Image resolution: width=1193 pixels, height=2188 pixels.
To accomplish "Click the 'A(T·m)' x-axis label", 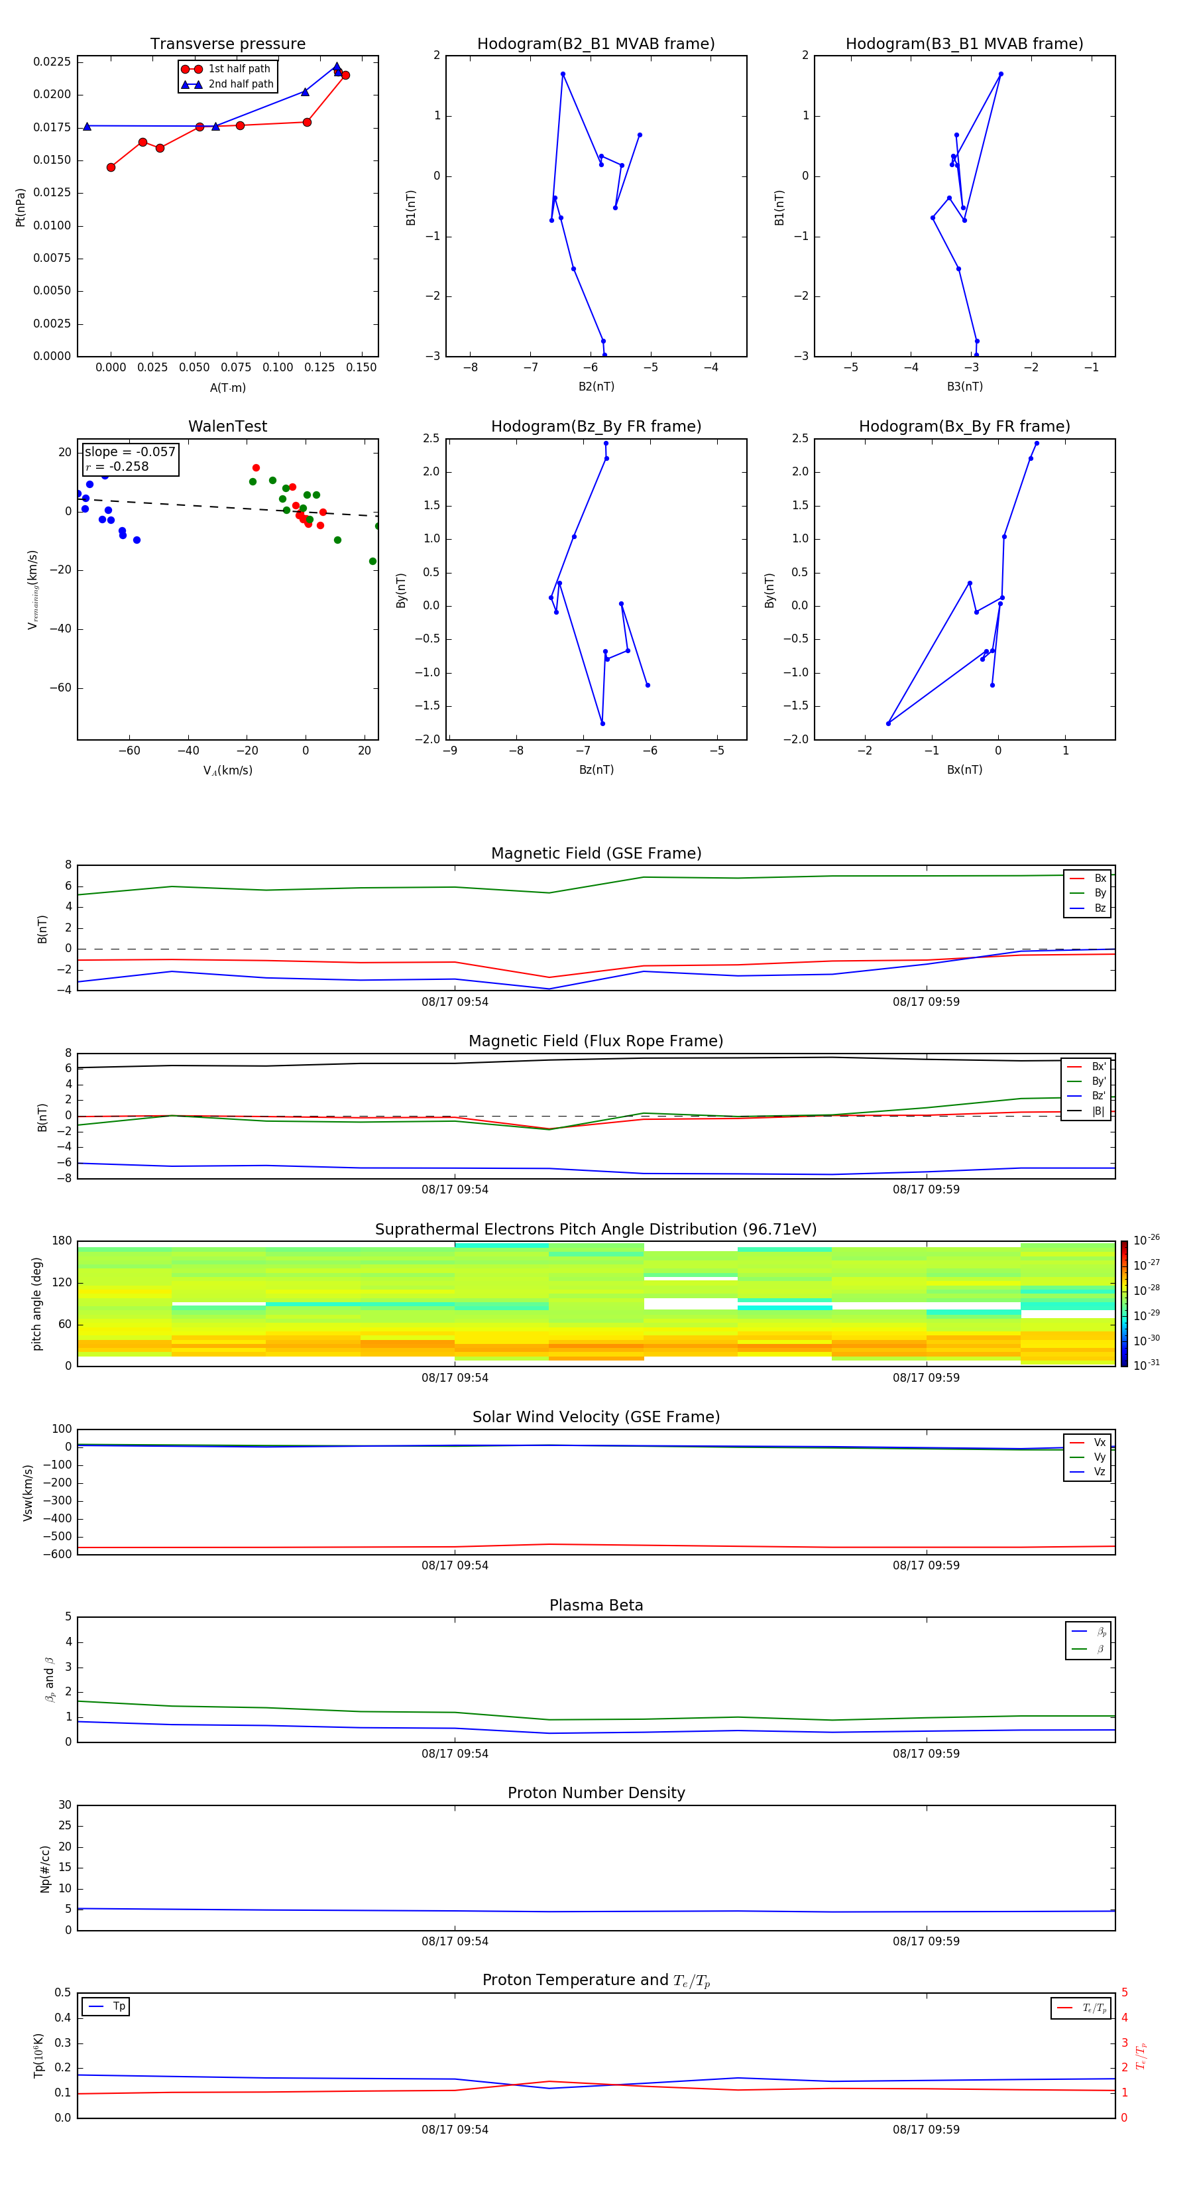I will tap(227, 387).
